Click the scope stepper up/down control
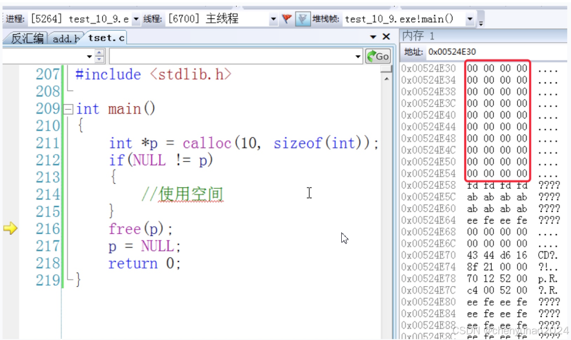 [x=99, y=56]
